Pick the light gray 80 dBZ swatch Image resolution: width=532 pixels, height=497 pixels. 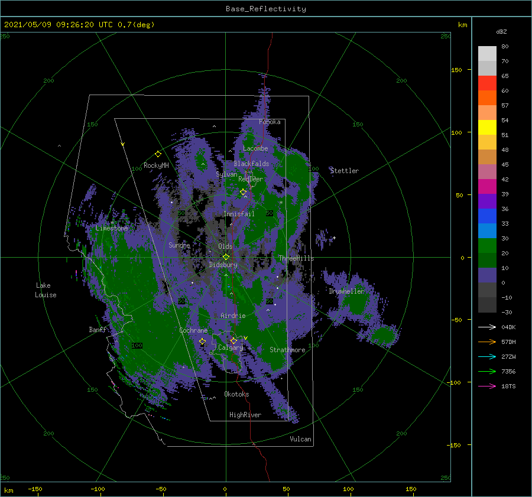click(x=487, y=53)
